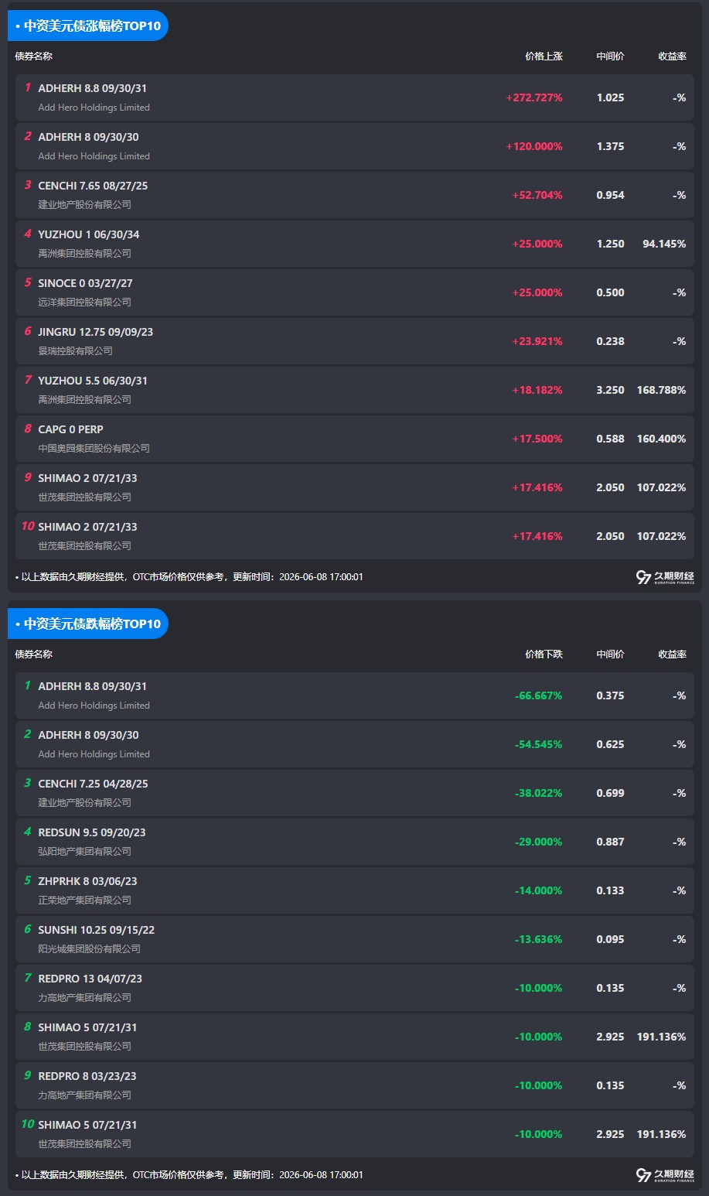Click 债券名称 header in the losers table
Image resolution: width=709 pixels, height=1196 pixels.
coord(34,654)
